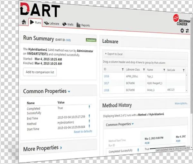Select Assay_1 name cell
This screenshot has height=164, width=193.
point(151,90)
